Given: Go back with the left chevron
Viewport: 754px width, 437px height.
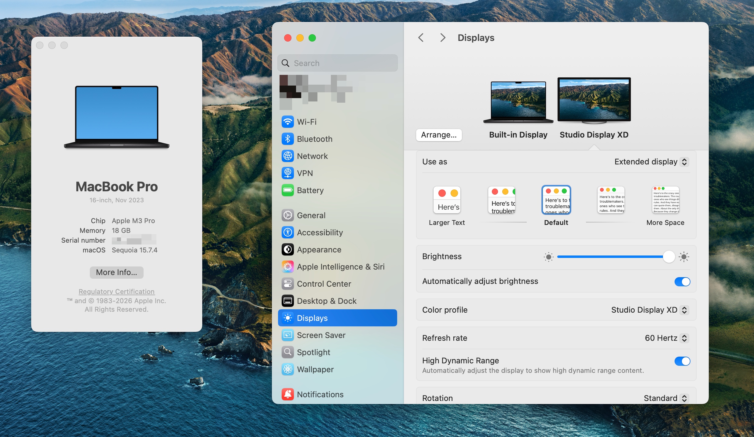Looking at the screenshot, I should click(x=421, y=38).
